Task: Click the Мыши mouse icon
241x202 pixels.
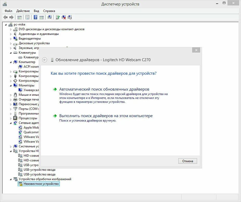Action: tap(15, 95)
